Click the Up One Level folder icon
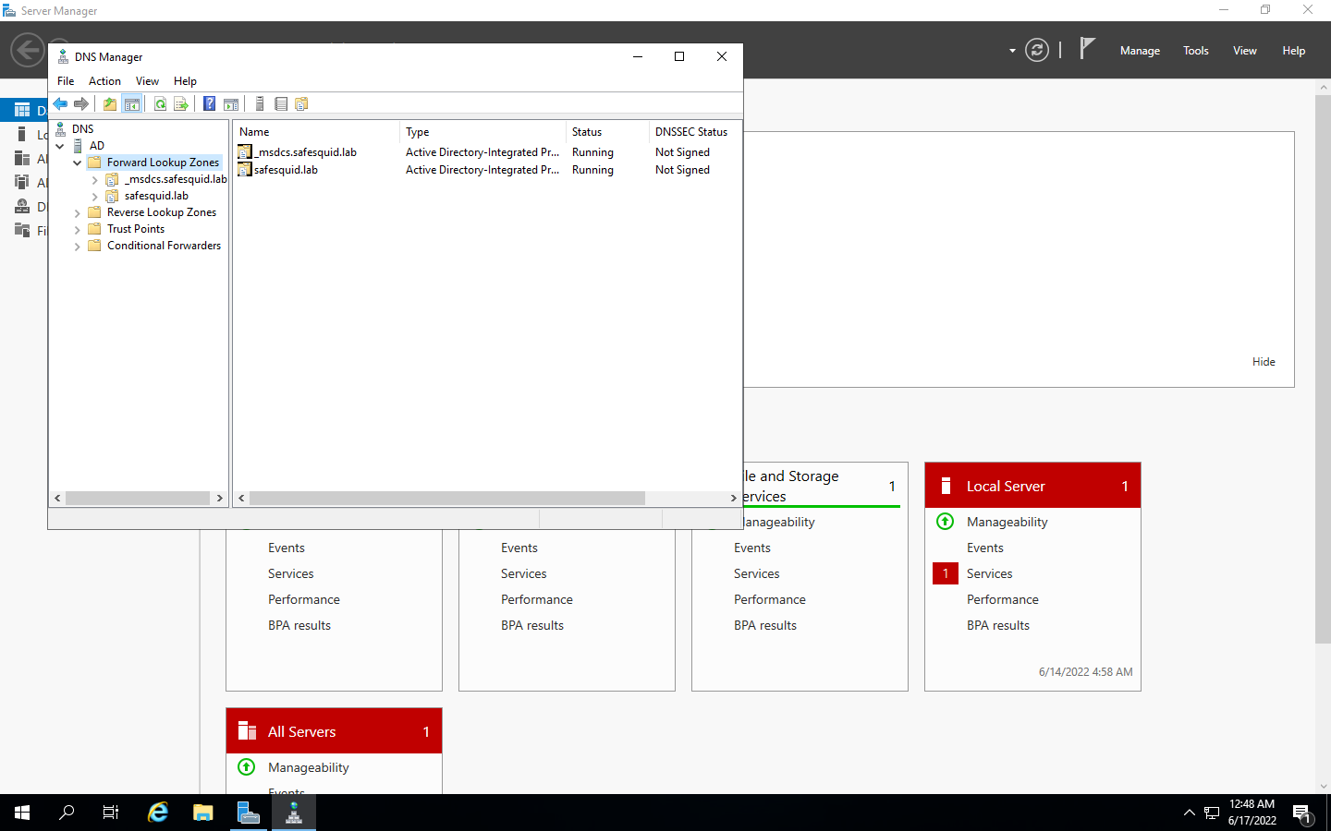Screen dimensions: 1331x831 coord(110,103)
